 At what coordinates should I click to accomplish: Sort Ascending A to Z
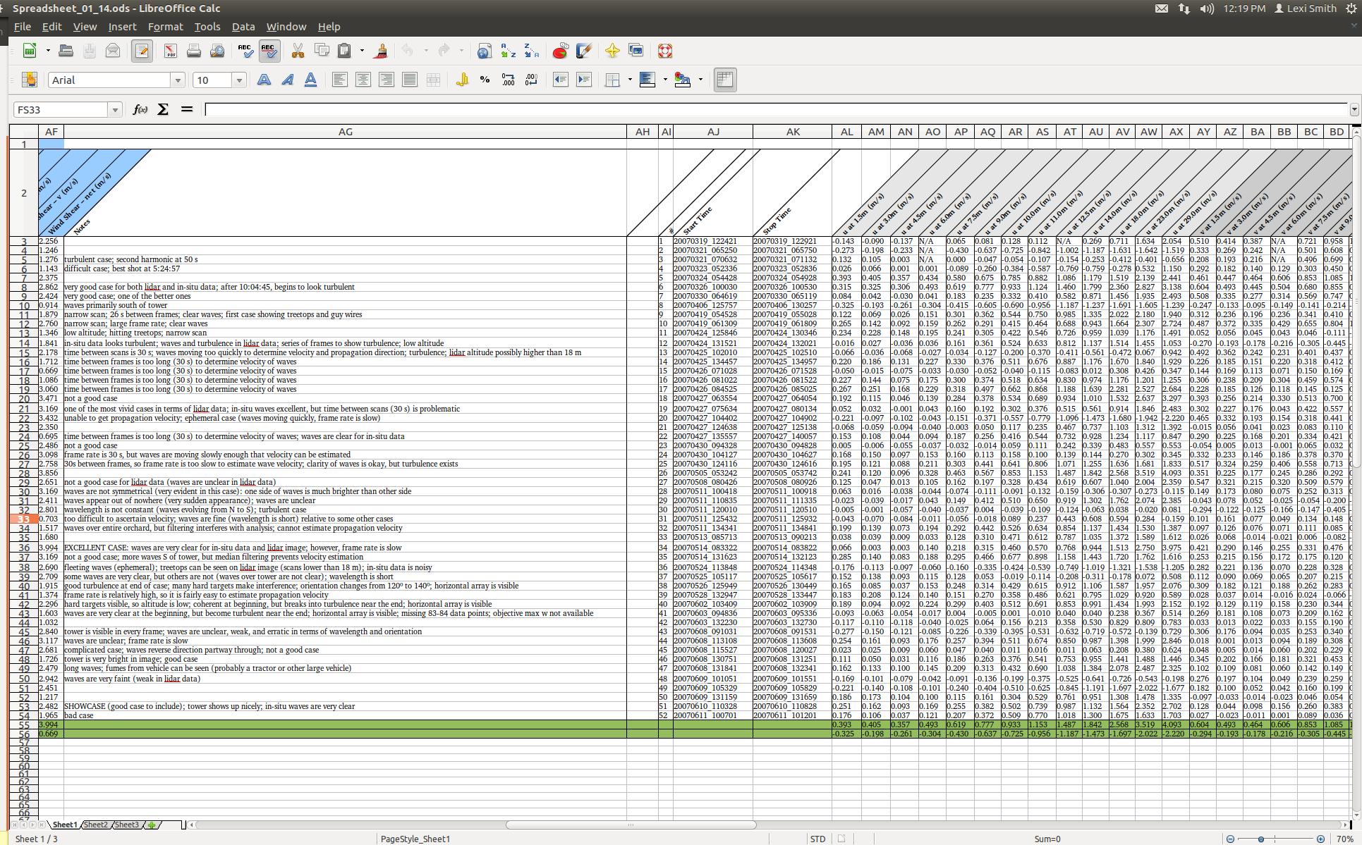click(x=508, y=51)
